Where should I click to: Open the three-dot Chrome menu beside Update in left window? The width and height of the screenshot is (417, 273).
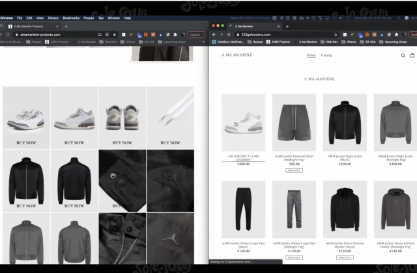pos(204,34)
